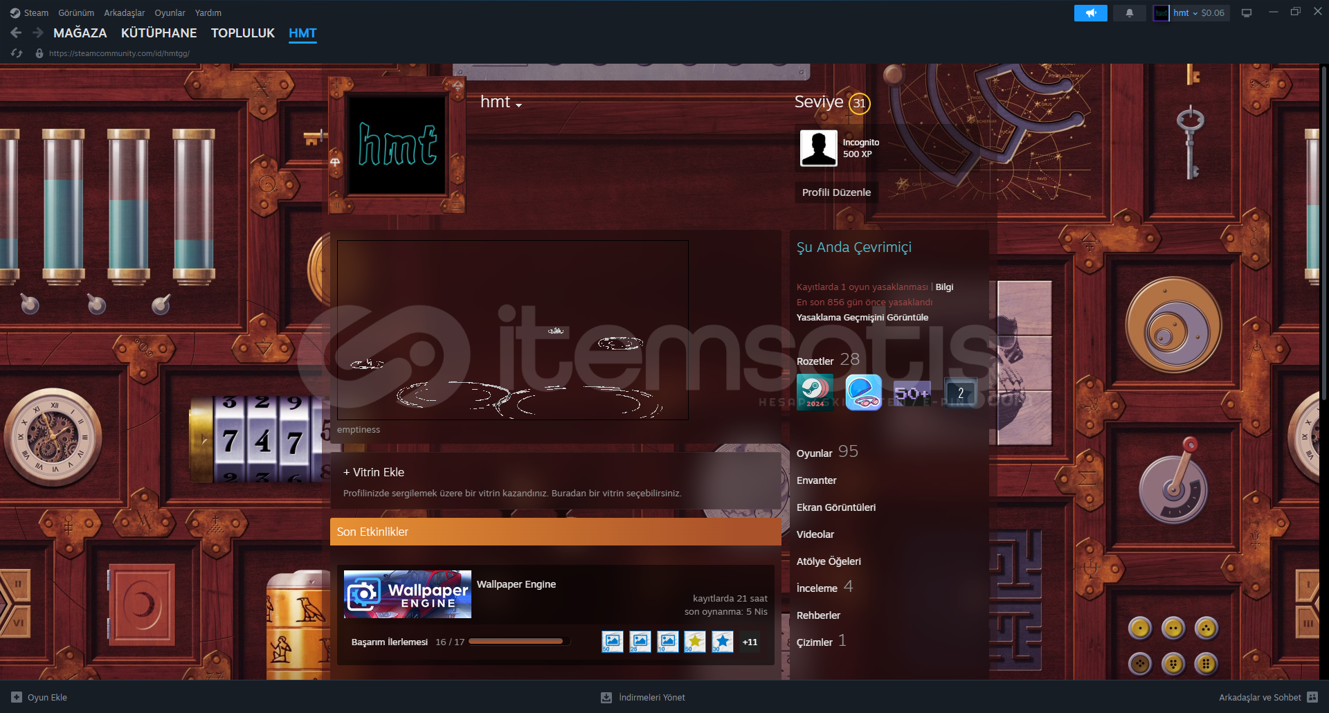The height and width of the screenshot is (713, 1329).
Task: Click the İndirmeleri Yönet text
Action: [651, 697]
